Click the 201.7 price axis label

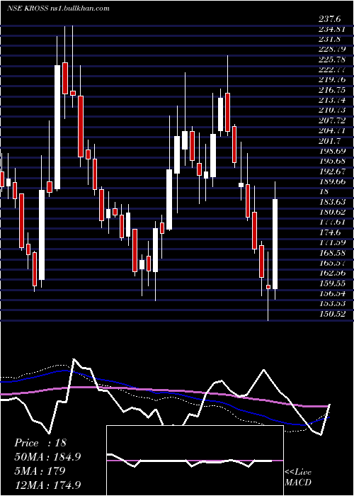(x=330, y=141)
